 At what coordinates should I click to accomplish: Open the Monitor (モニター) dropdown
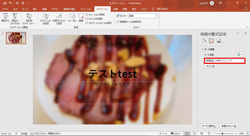click(156, 16)
